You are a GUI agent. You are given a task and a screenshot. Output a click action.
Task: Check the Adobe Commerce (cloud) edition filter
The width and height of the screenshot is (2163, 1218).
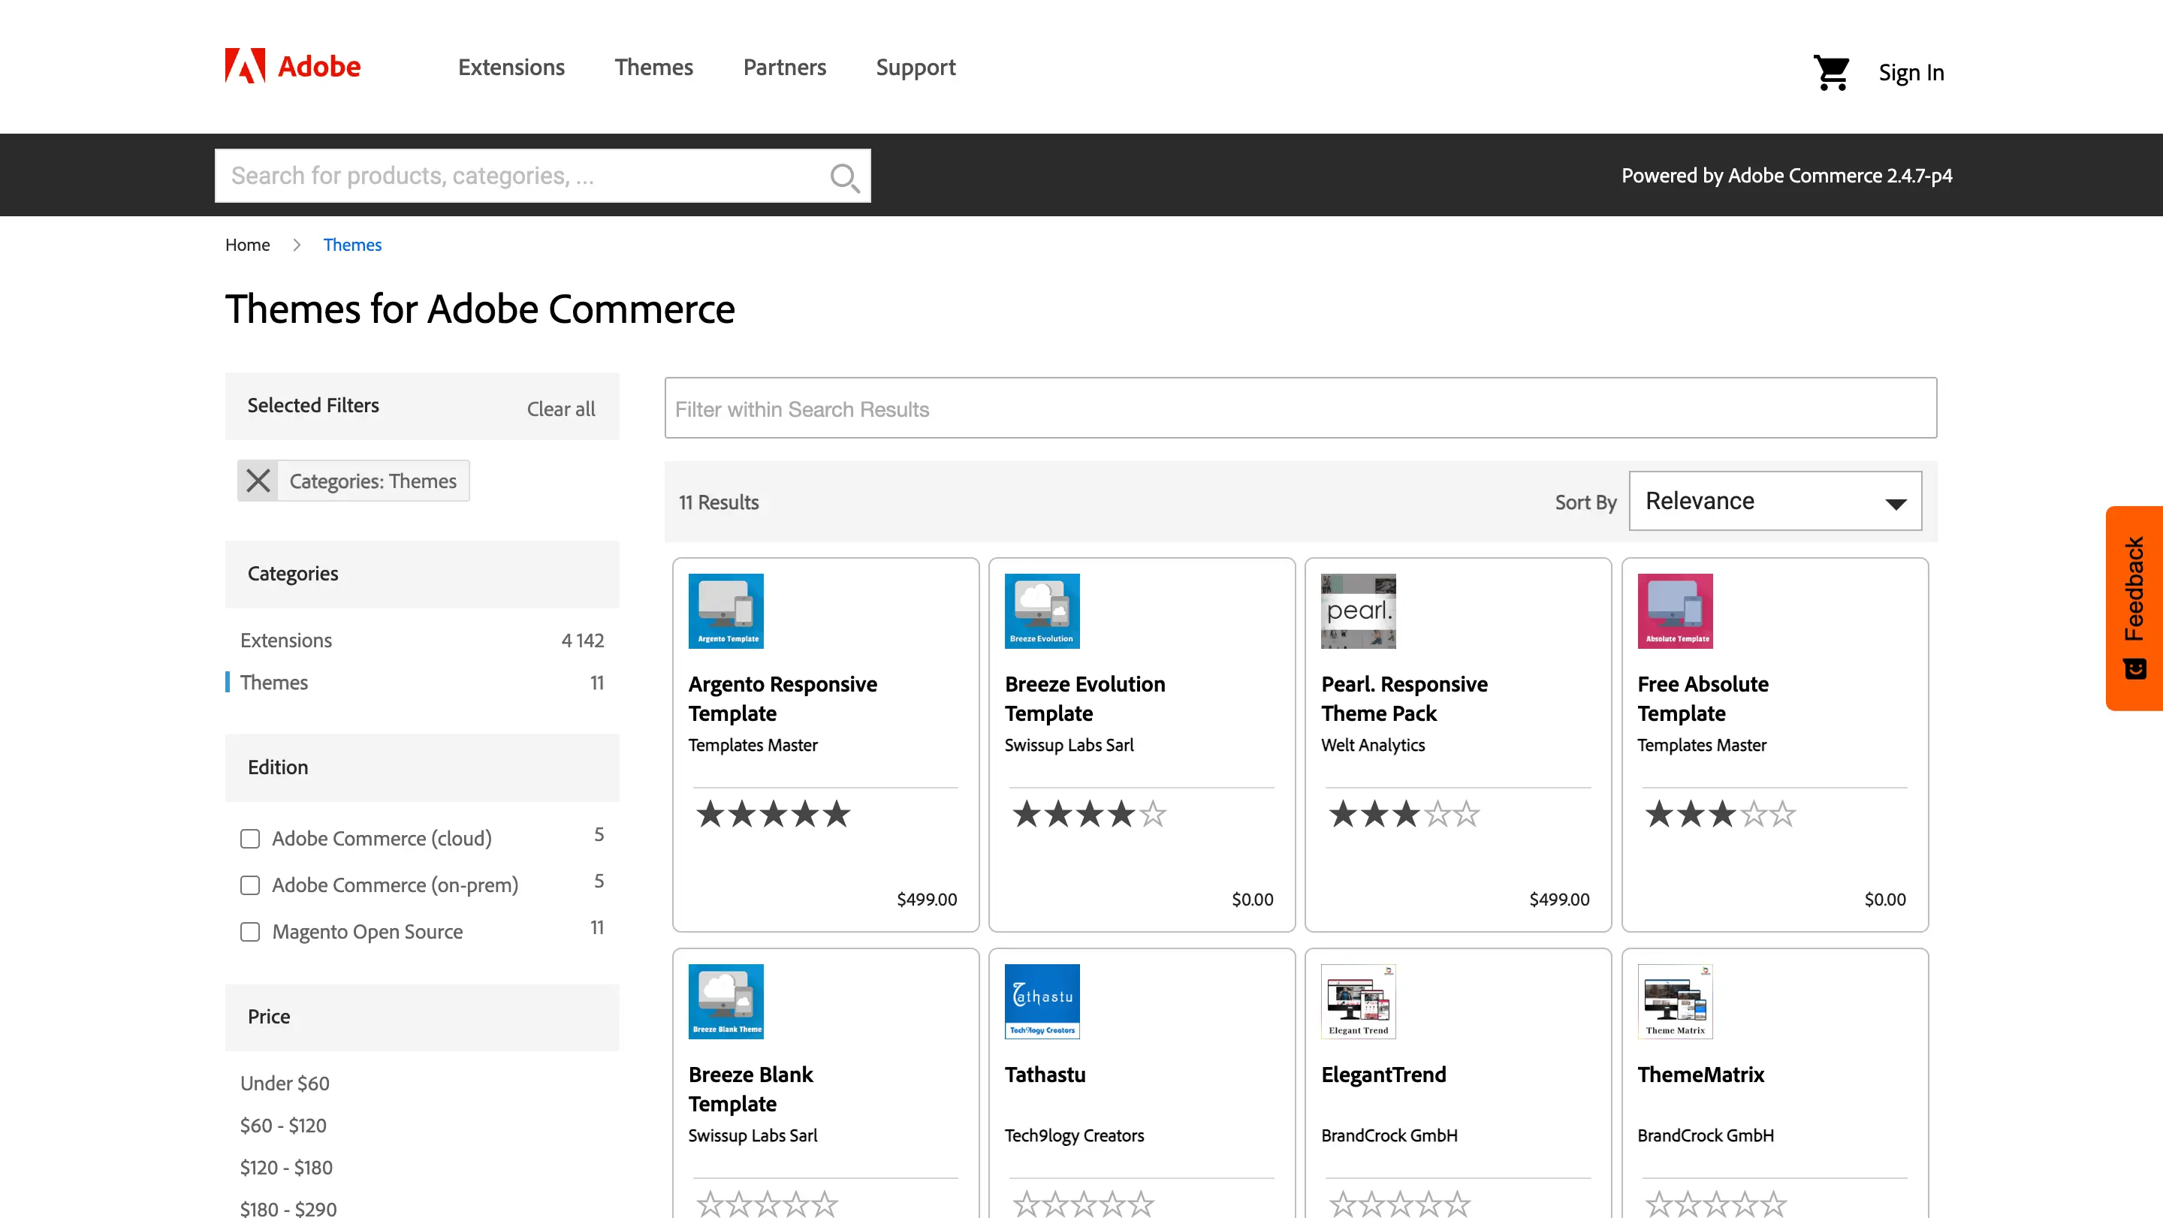[x=249, y=838]
